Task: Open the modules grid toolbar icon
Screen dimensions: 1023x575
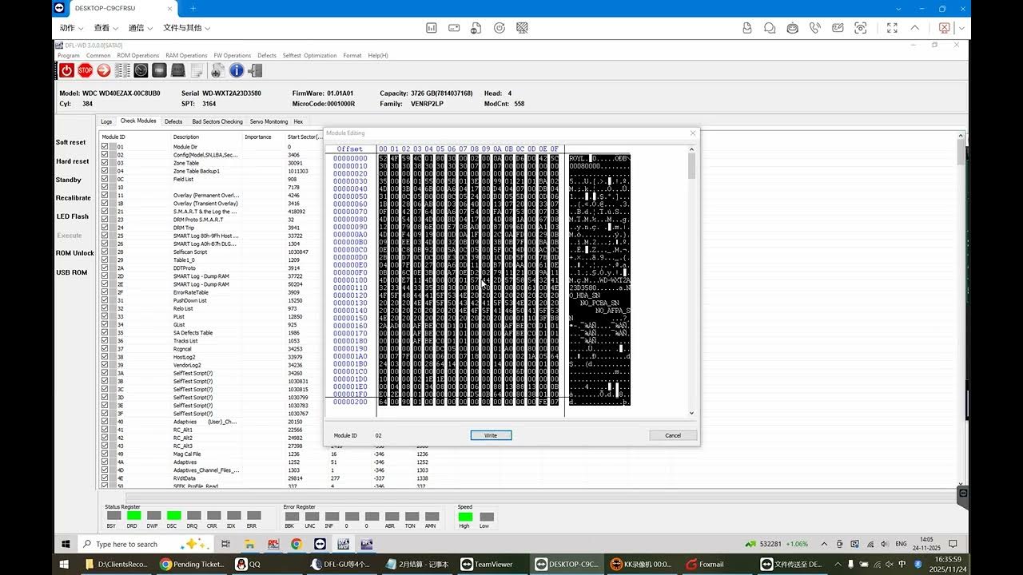Action: [x=121, y=70]
